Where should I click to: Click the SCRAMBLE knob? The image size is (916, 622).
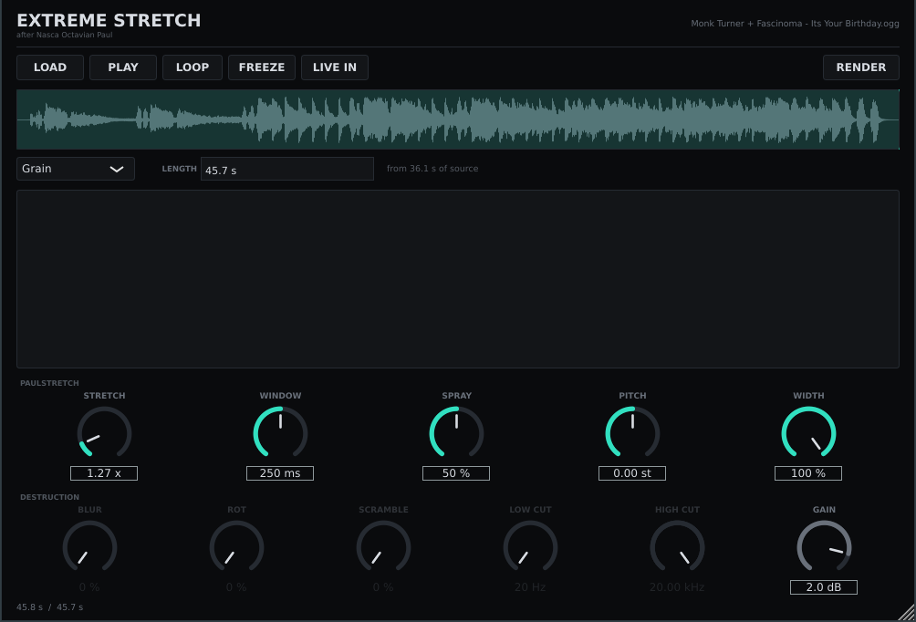point(383,547)
